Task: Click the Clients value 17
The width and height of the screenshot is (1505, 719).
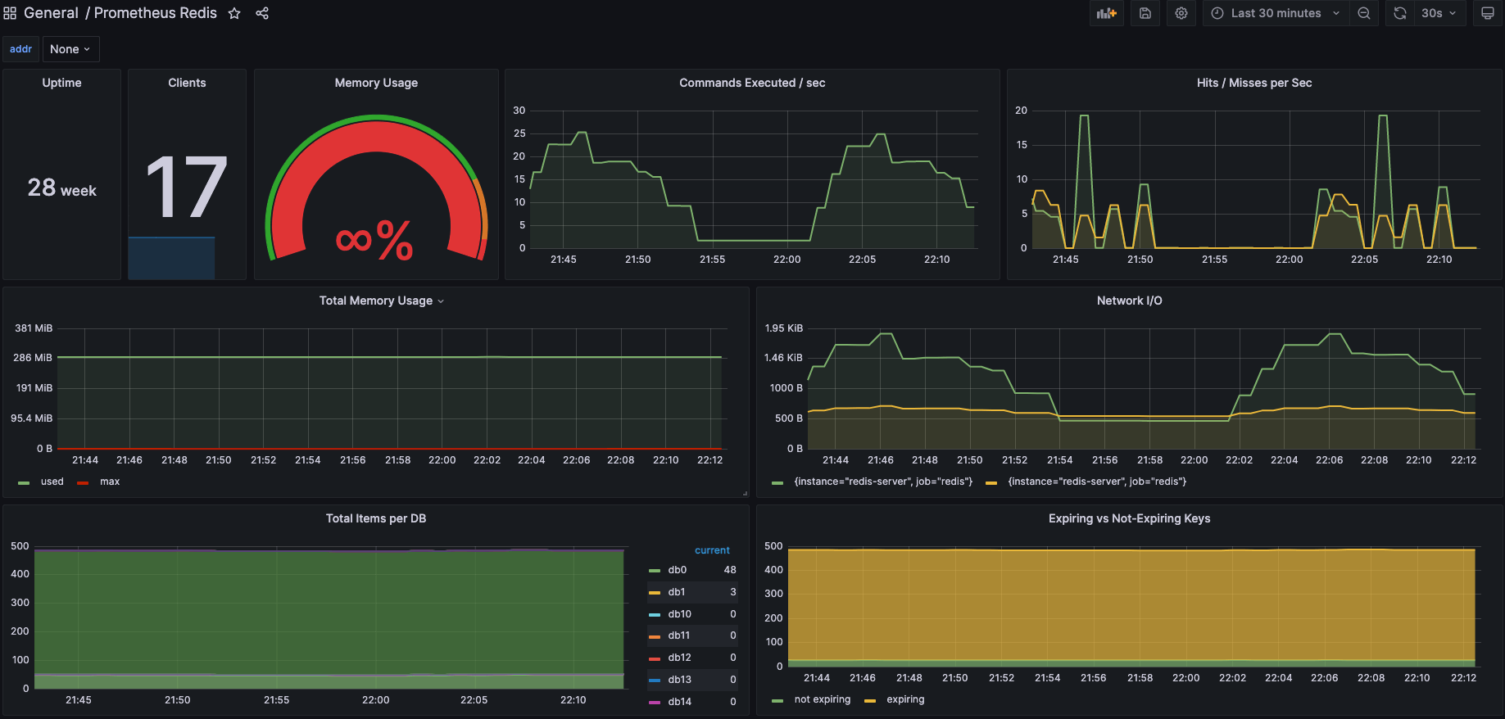Action: tap(187, 188)
